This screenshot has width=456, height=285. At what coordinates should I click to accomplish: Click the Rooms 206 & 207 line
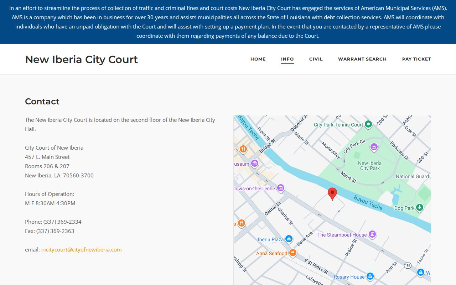click(47, 166)
